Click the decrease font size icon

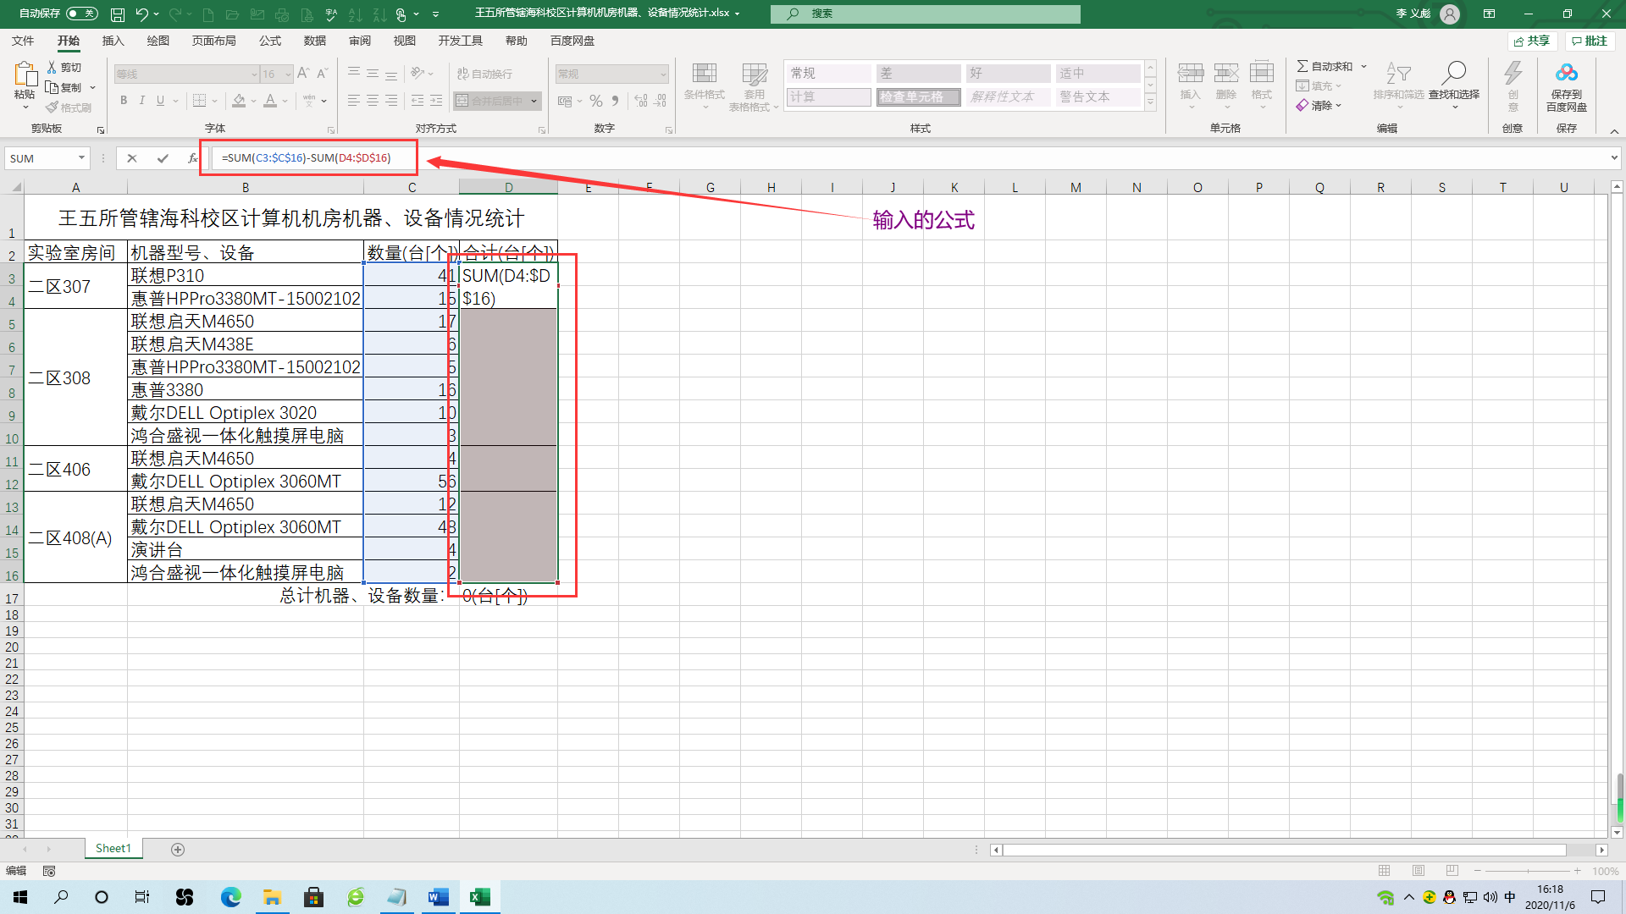tap(322, 74)
